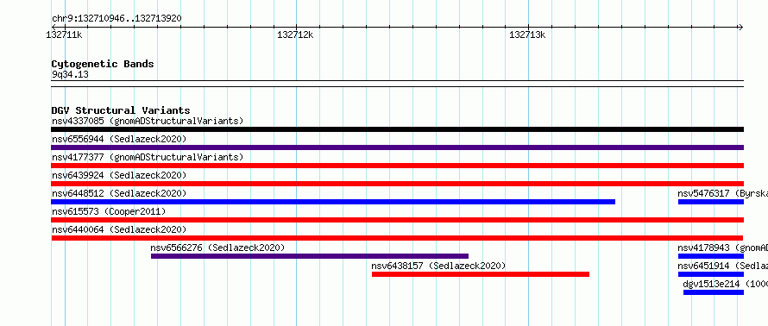The height and width of the screenshot is (326, 768).
Task: Open dgv1513e214 label text
Action: (x=726, y=284)
